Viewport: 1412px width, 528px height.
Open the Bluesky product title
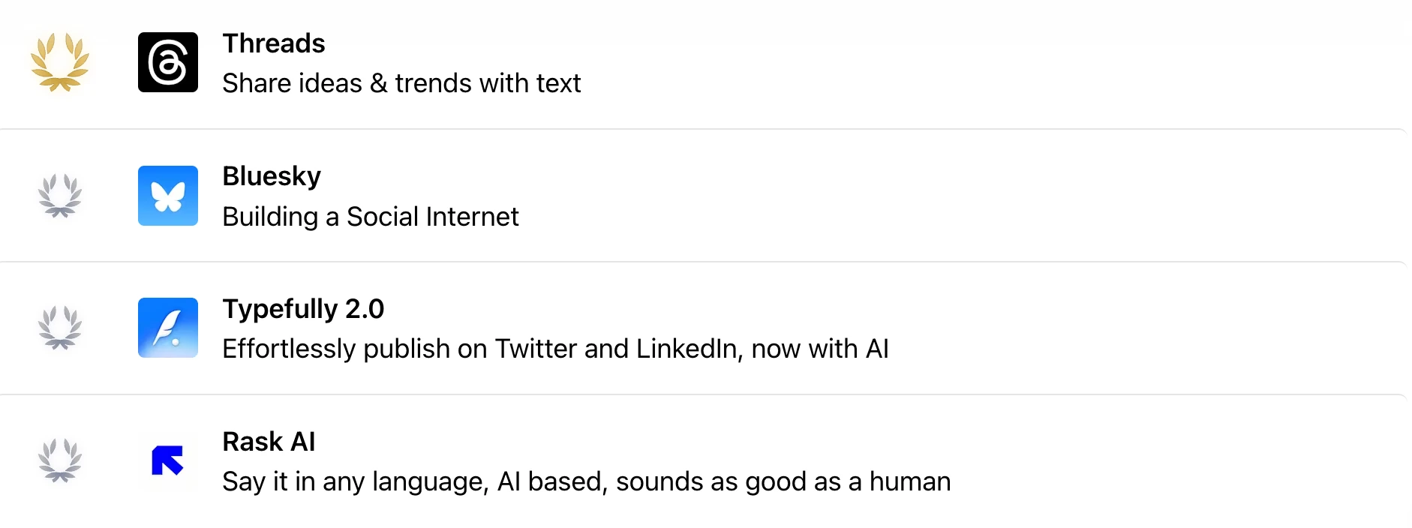pos(272,177)
